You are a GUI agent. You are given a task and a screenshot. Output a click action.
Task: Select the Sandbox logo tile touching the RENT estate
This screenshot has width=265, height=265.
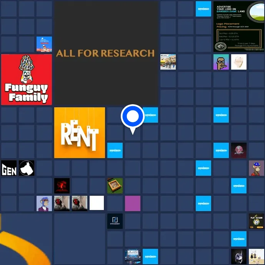click(115, 150)
